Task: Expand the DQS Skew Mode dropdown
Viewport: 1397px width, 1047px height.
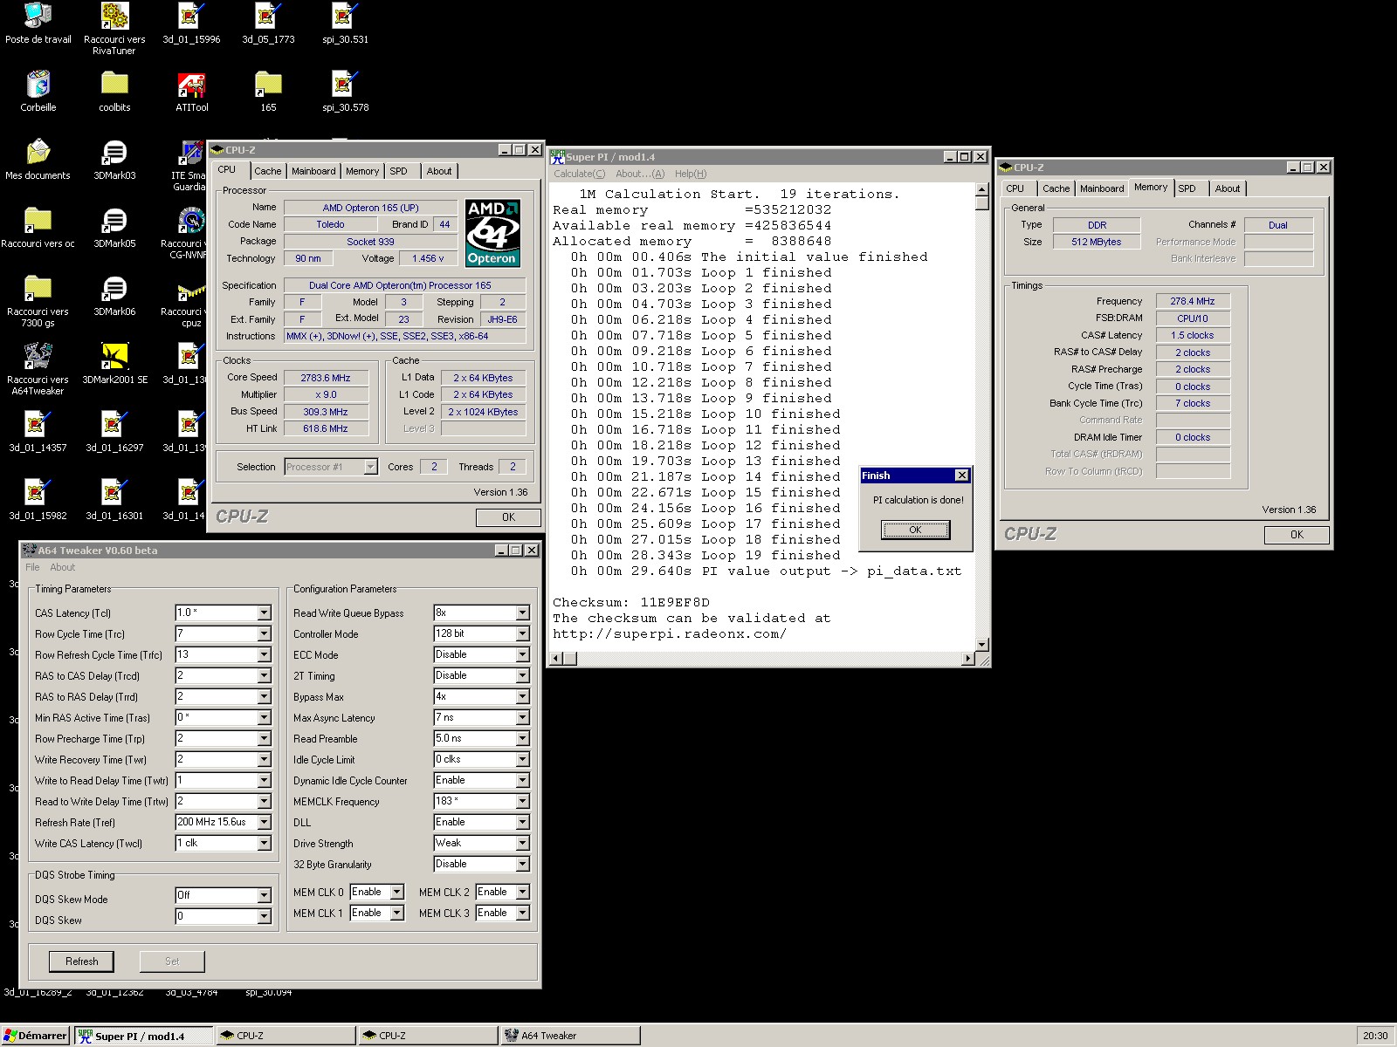Action: (264, 896)
